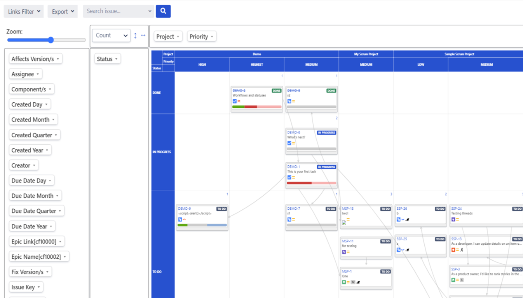Screen dimensions: 523x298
Task: Click the blue search magnifier button
Action: [163, 11]
